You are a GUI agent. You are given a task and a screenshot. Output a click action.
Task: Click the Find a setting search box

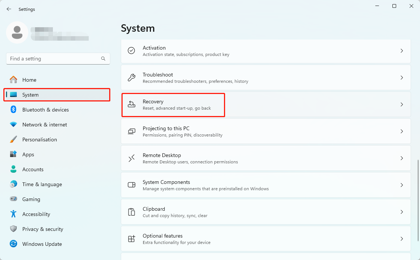coord(58,59)
